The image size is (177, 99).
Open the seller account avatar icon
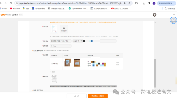154,15
